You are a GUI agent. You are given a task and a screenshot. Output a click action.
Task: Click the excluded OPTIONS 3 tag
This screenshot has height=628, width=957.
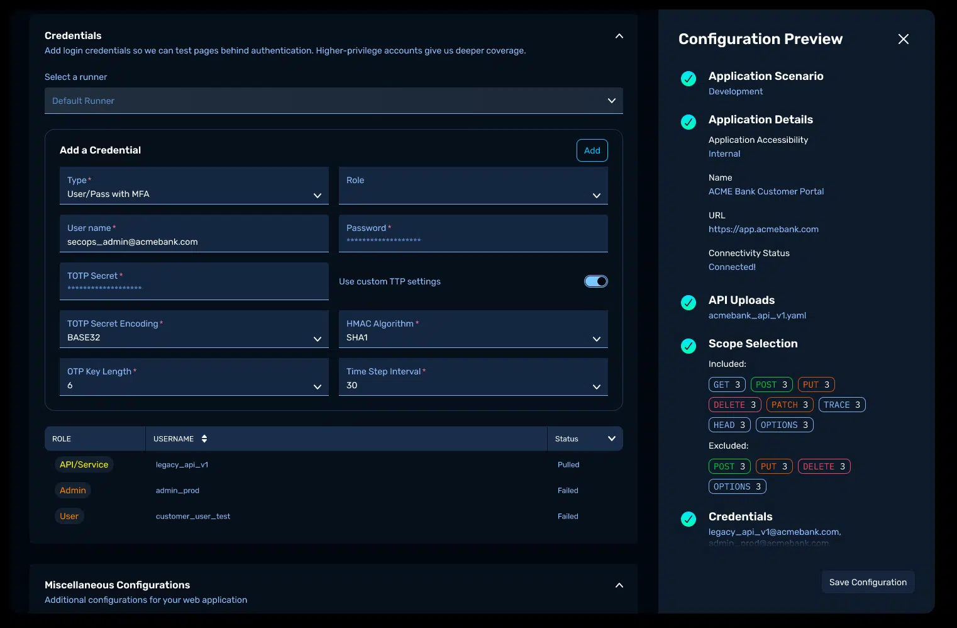[738, 486]
